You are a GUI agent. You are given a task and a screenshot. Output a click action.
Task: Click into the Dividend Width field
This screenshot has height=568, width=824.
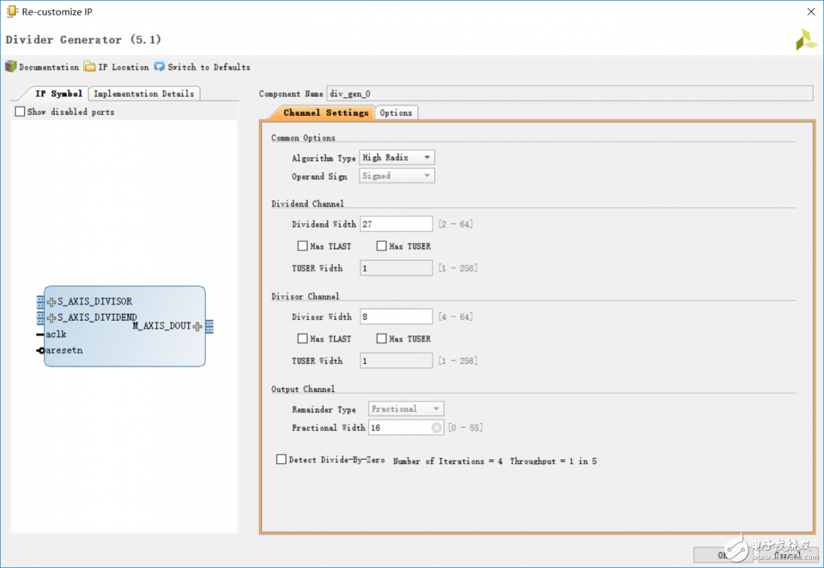[x=396, y=224]
